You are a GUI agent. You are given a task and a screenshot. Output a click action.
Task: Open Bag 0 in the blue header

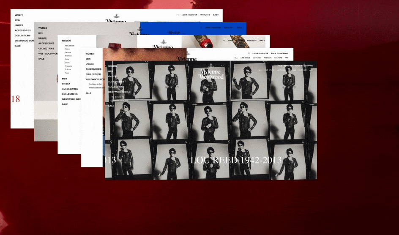coord(240,27)
